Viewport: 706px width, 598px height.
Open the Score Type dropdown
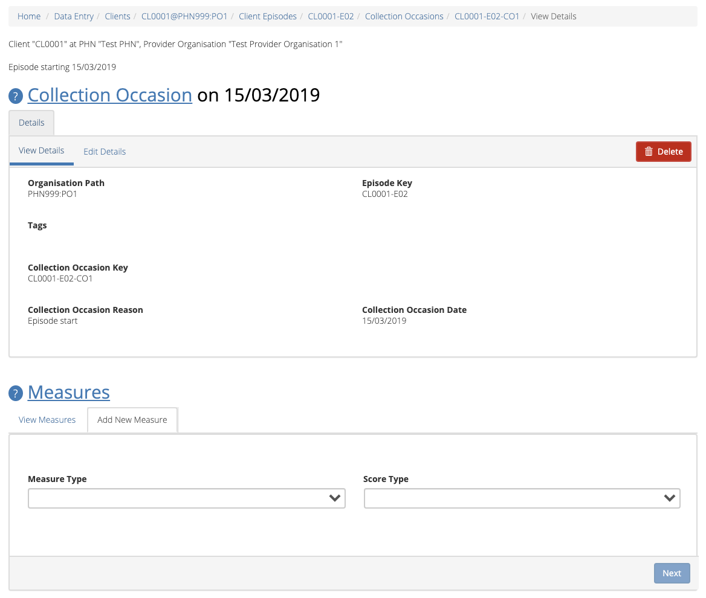[522, 498]
